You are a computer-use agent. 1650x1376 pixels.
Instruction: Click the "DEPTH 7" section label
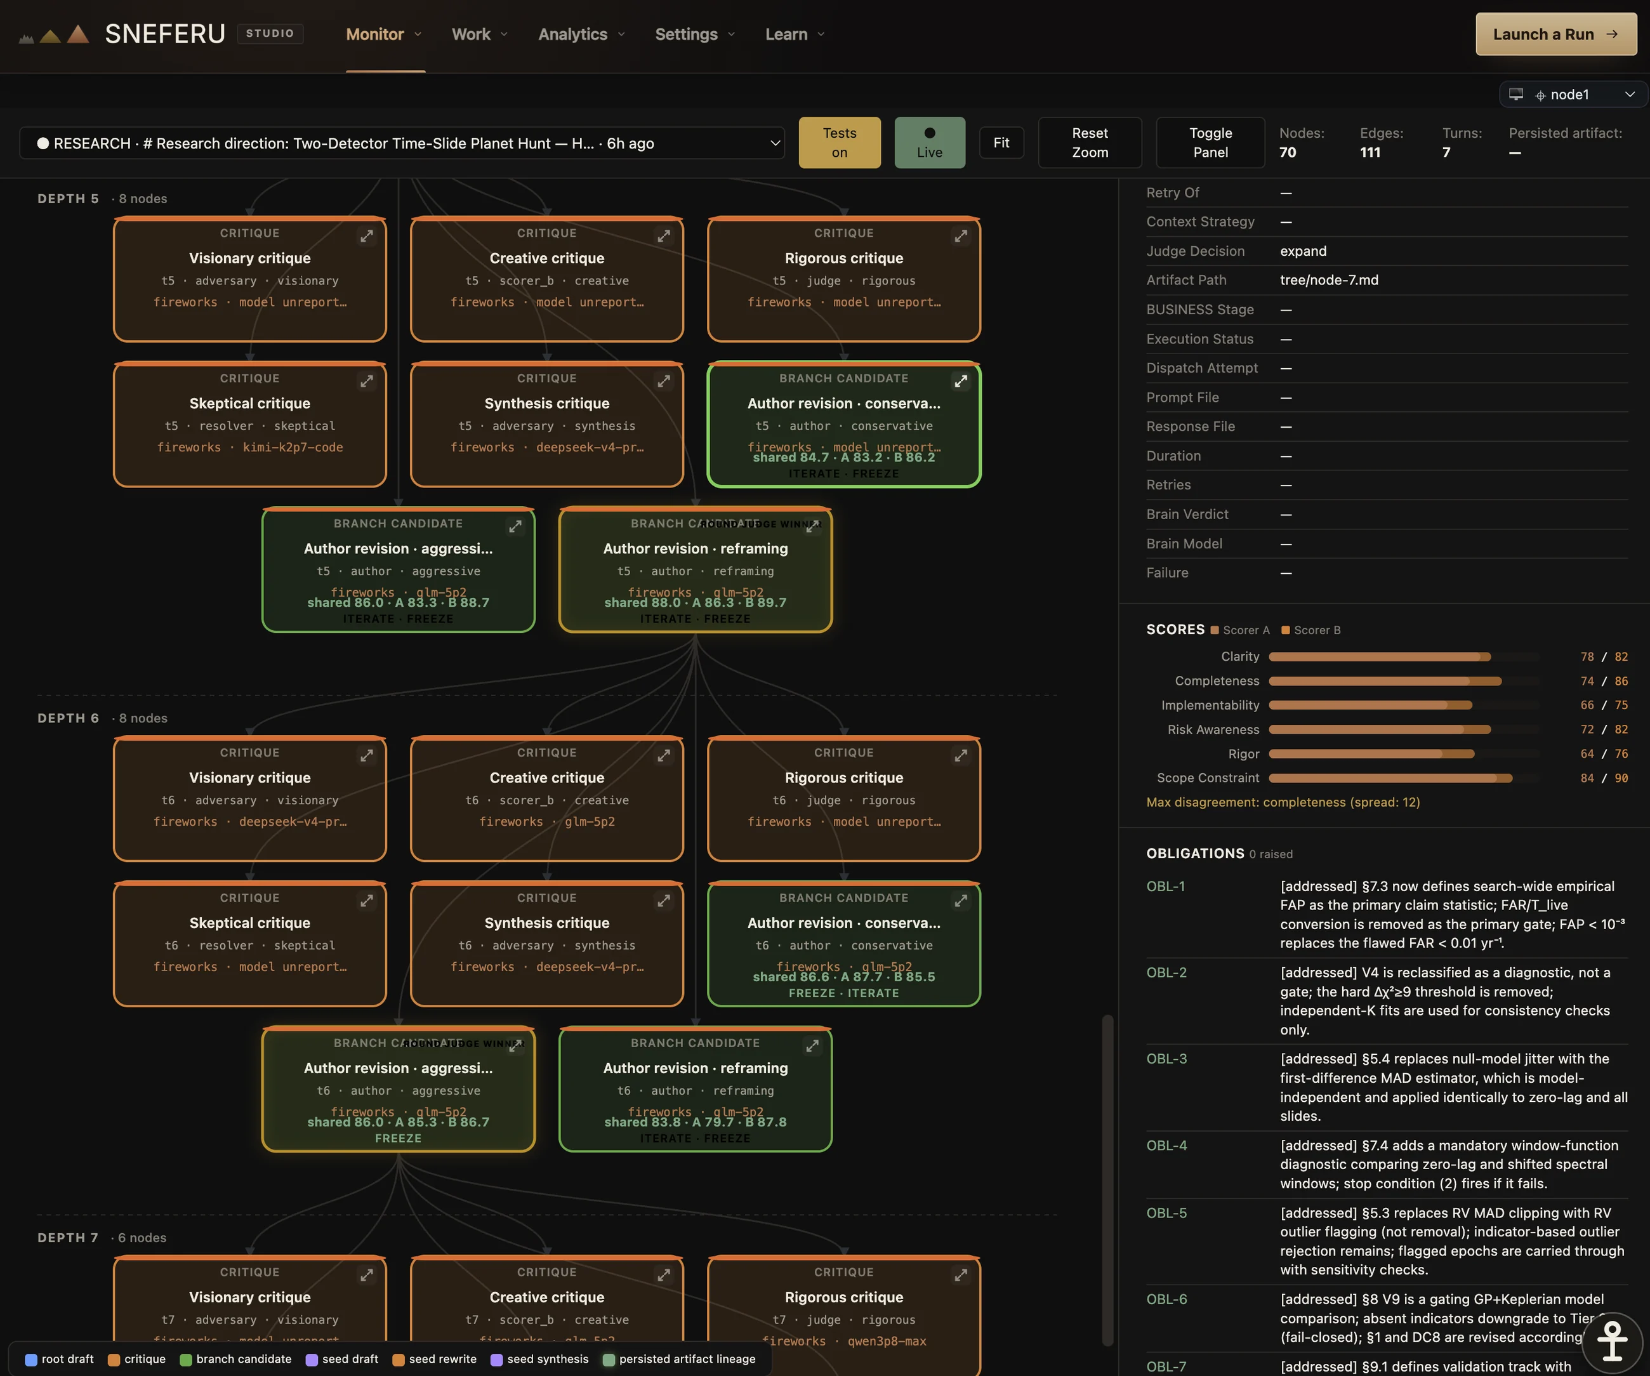(x=69, y=1238)
